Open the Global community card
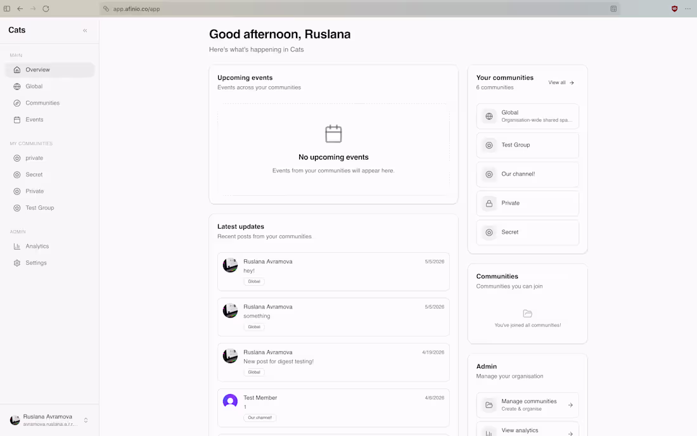The image size is (697, 436). pos(528,116)
